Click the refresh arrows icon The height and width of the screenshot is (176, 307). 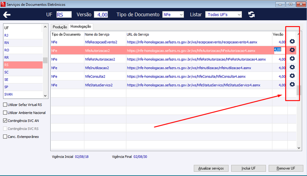point(251,15)
